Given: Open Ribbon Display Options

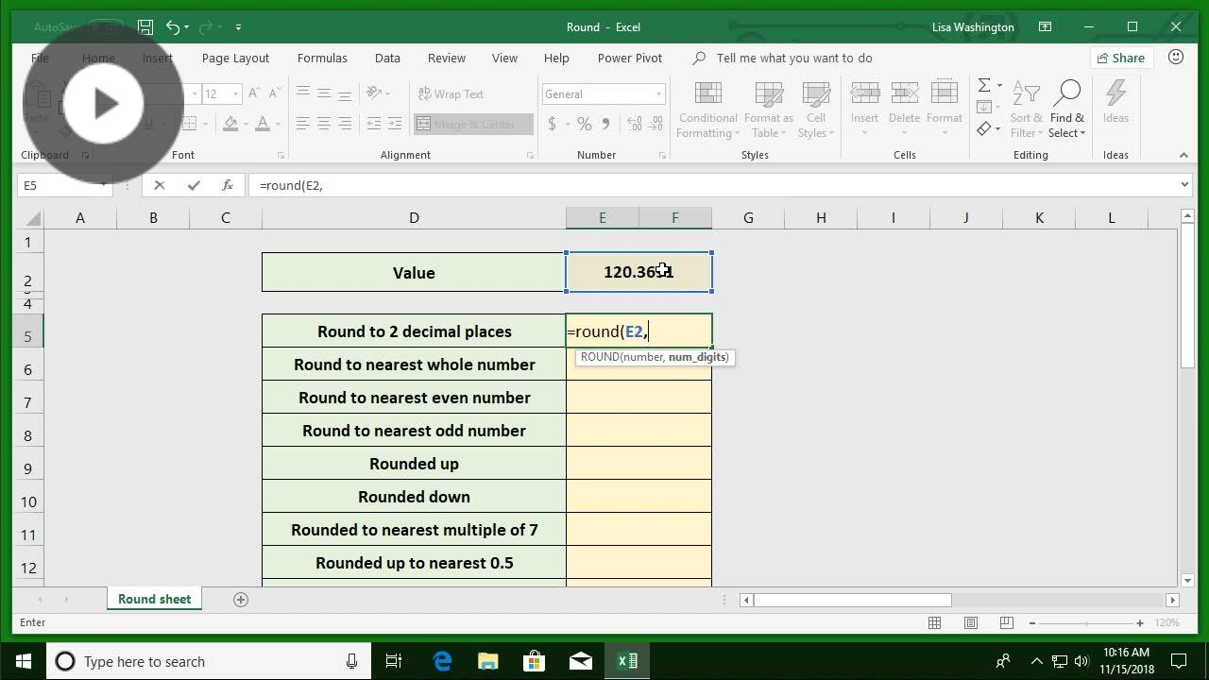Looking at the screenshot, I should click(1046, 27).
